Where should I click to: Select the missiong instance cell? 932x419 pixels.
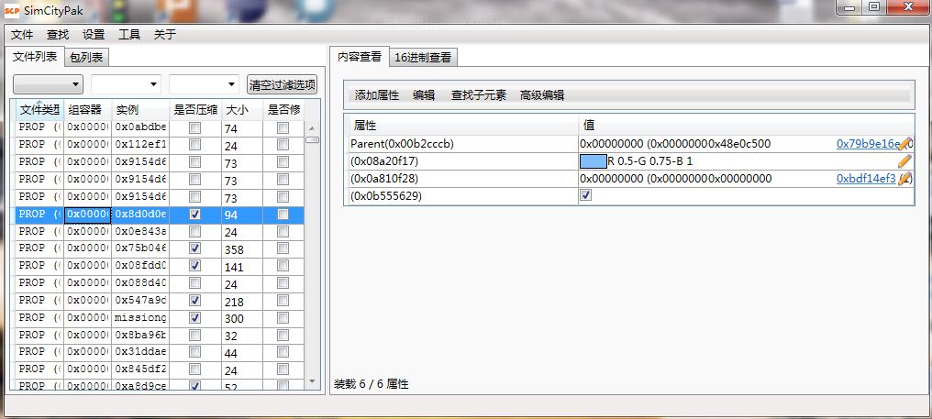141,317
